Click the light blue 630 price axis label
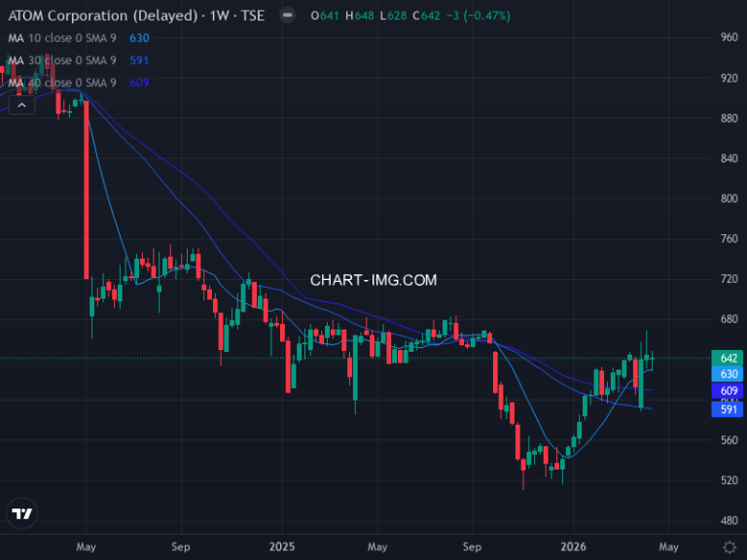 [727, 373]
